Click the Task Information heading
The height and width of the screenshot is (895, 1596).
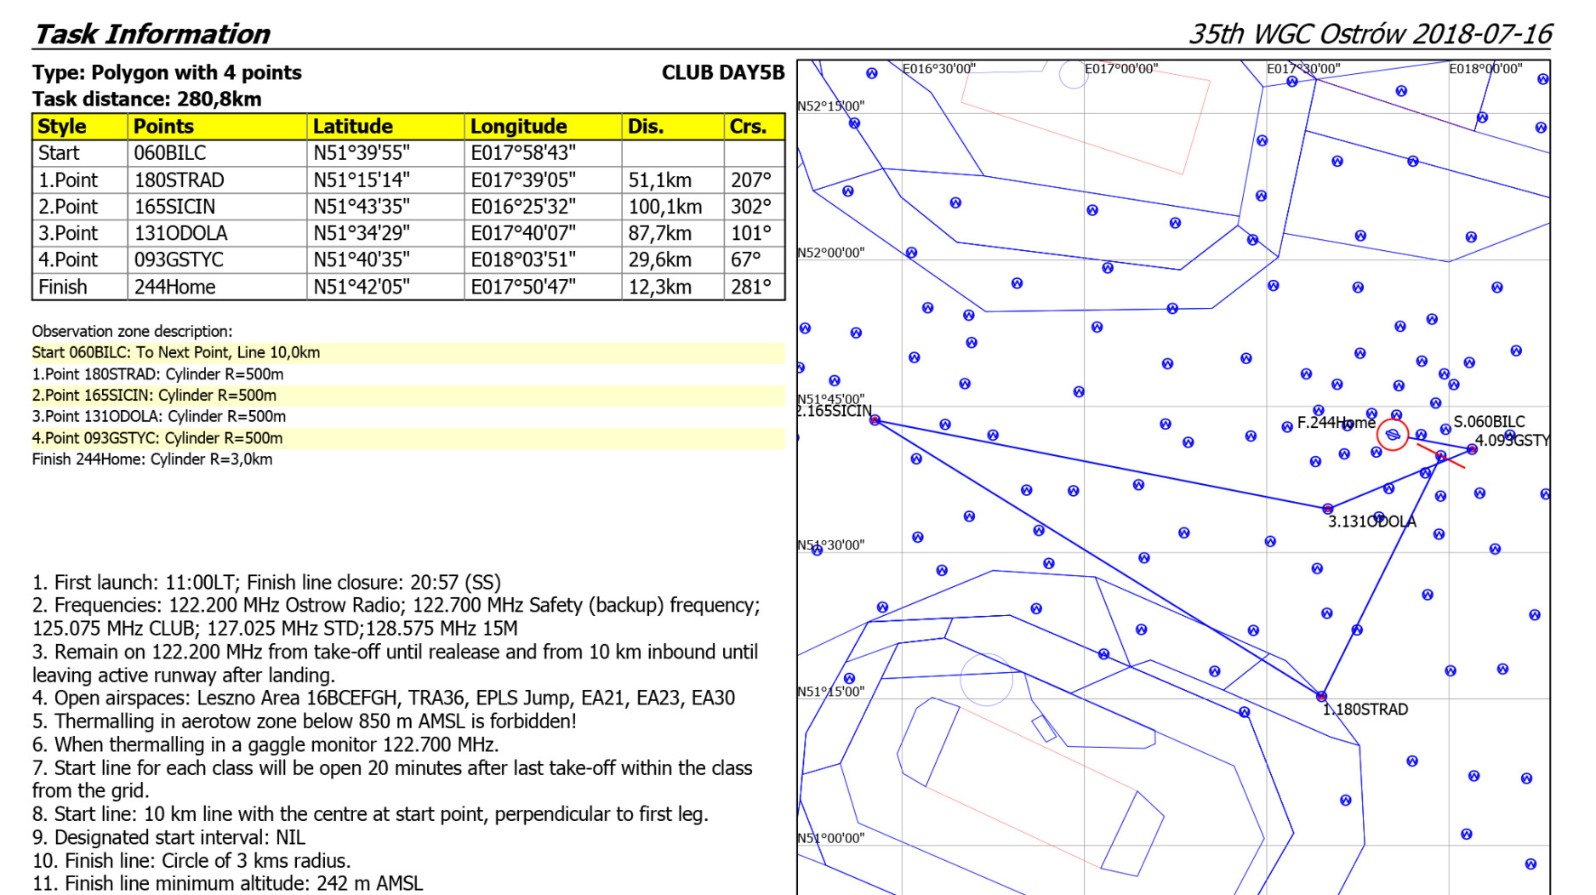[x=151, y=34]
